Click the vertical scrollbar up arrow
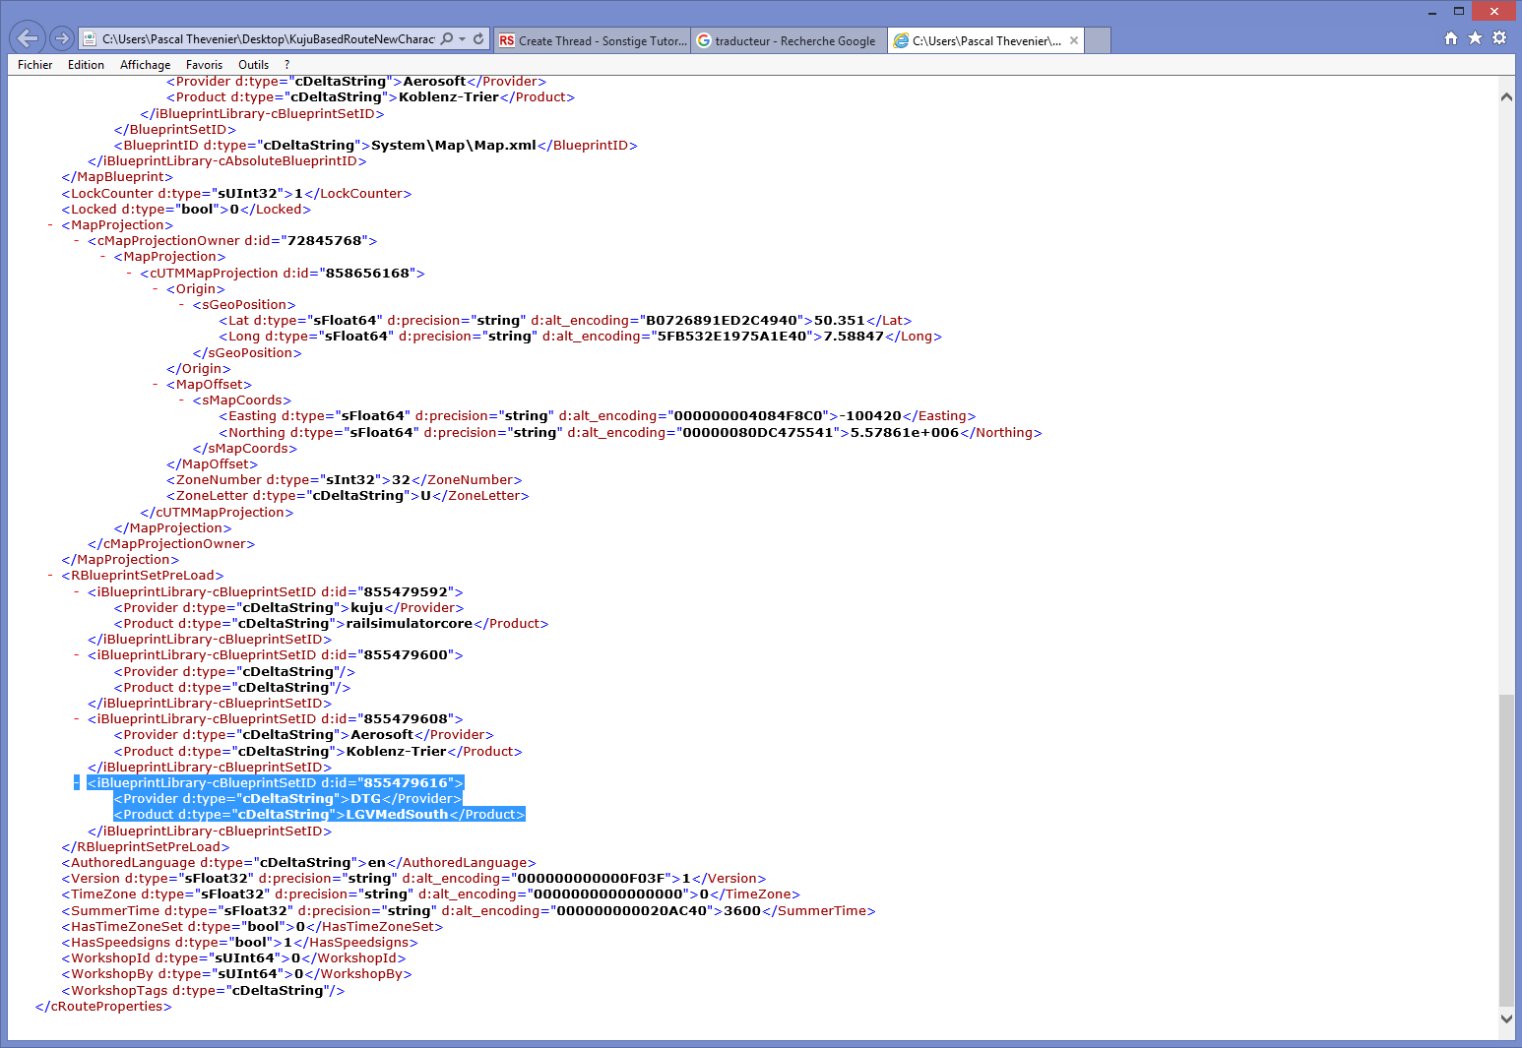Screen dimensions: 1522x1048 pos(1506,96)
